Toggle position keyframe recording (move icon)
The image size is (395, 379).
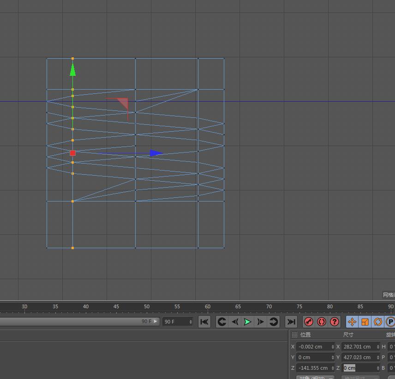pyautogui.click(x=352, y=322)
